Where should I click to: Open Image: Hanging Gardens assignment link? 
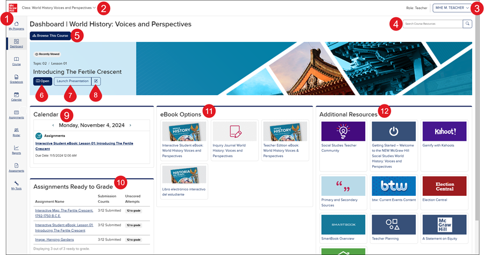point(54,239)
